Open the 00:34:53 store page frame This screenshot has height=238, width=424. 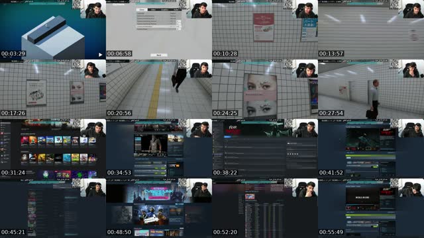(x=159, y=149)
